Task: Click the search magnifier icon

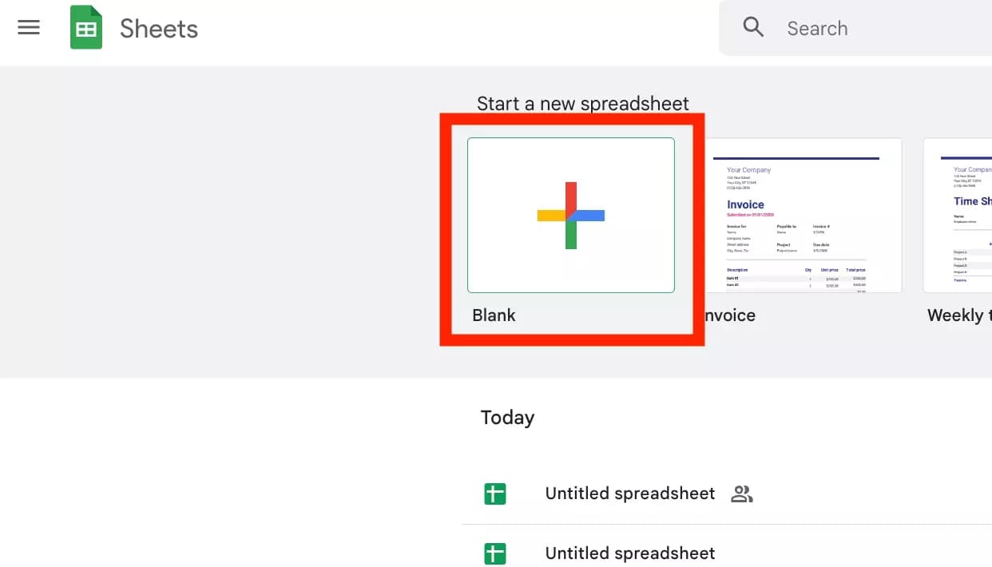Action: 753,27
